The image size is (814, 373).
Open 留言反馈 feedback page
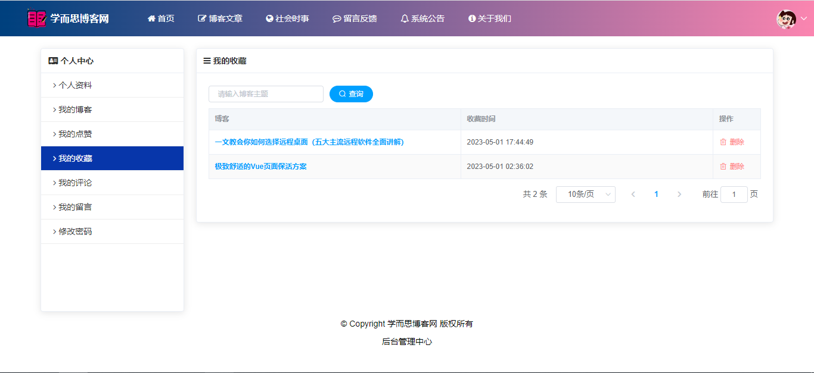[355, 18]
